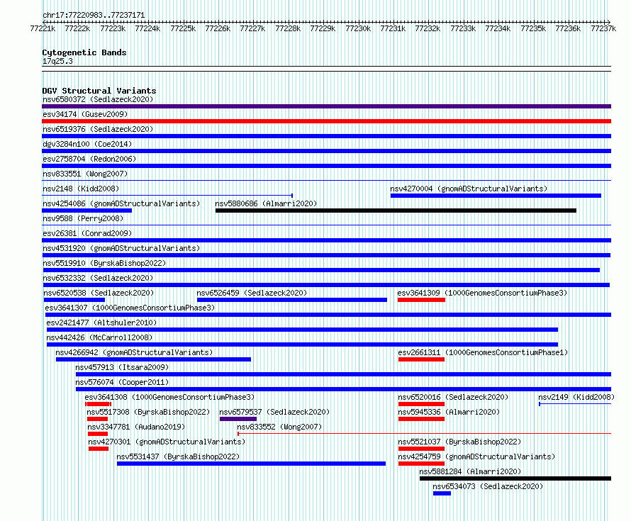Viewport: 631px width, 521px height.
Task: Open nsv5519910 (ByrskaBishop2022) variant
Action: click(104, 263)
